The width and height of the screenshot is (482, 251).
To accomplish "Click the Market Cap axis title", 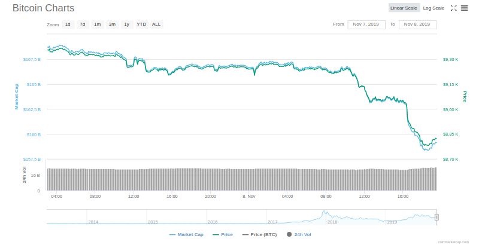I will pyautogui.click(x=17, y=97).
